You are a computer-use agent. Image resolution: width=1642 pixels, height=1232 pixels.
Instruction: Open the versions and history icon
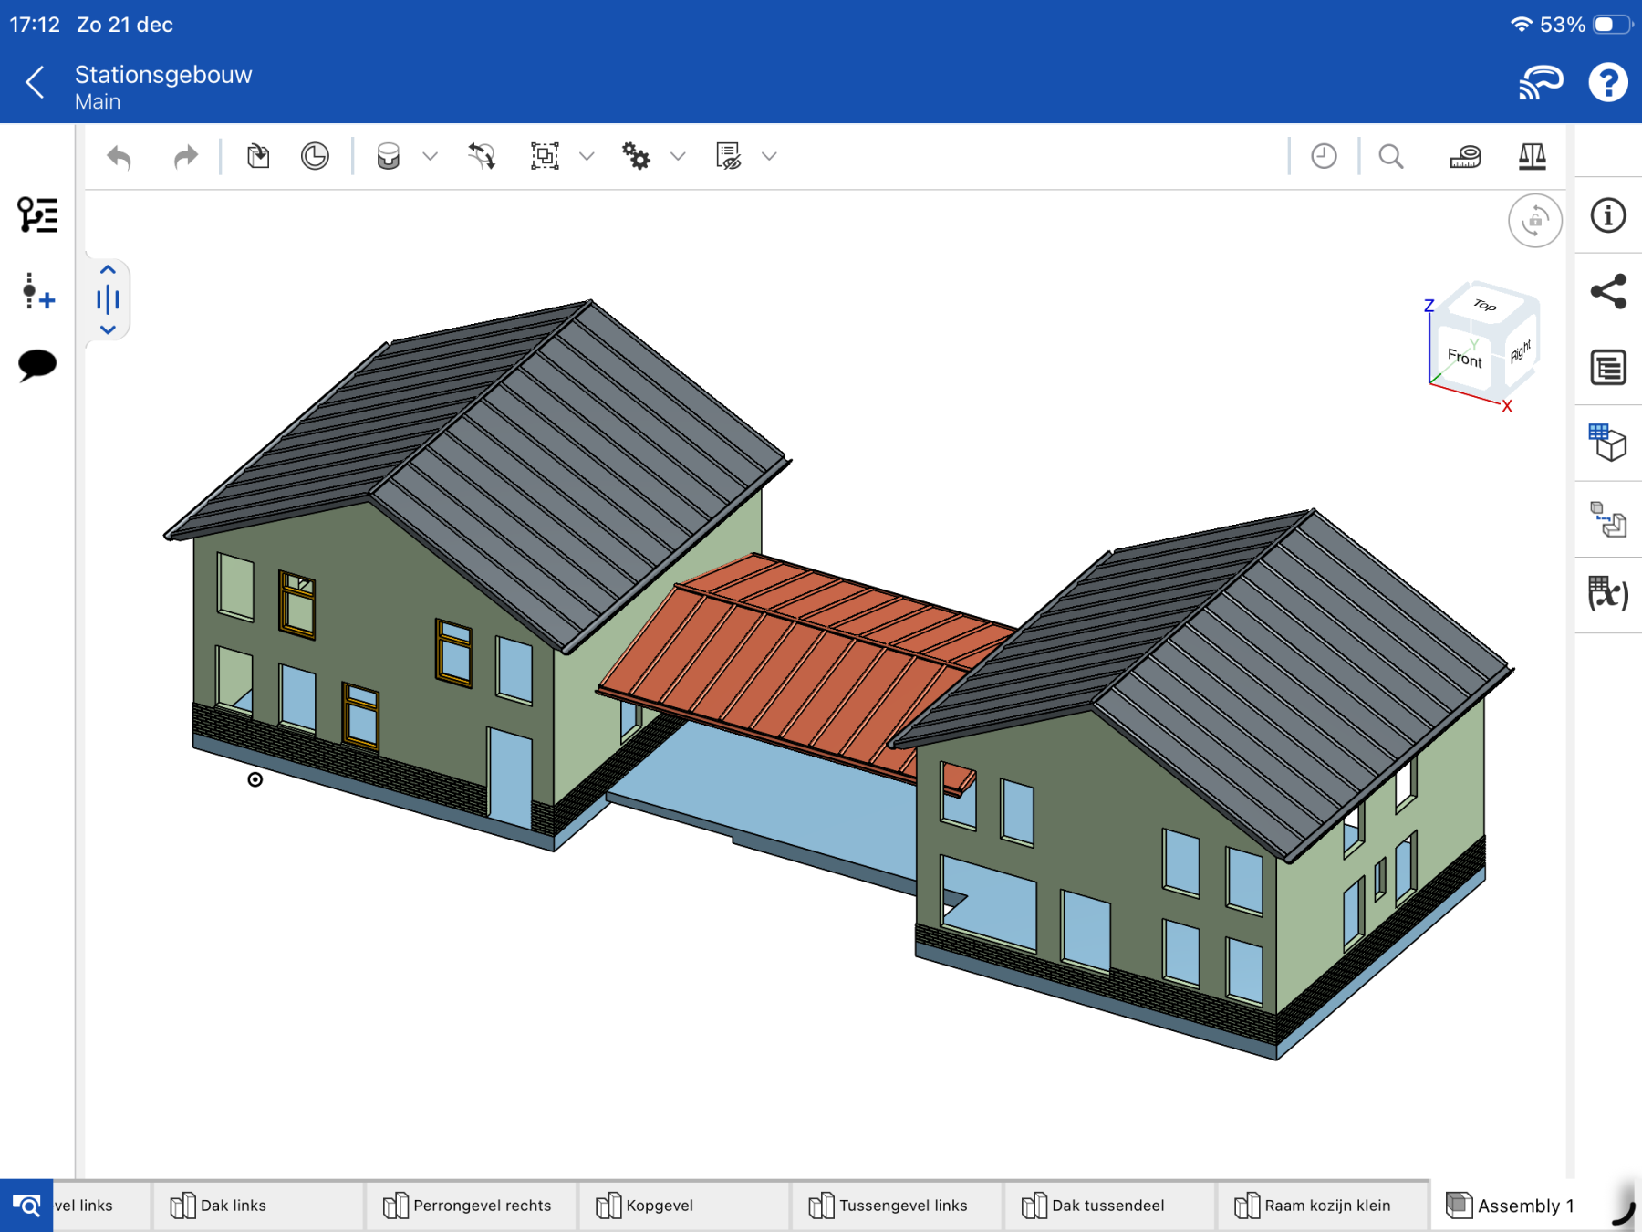tap(1324, 157)
